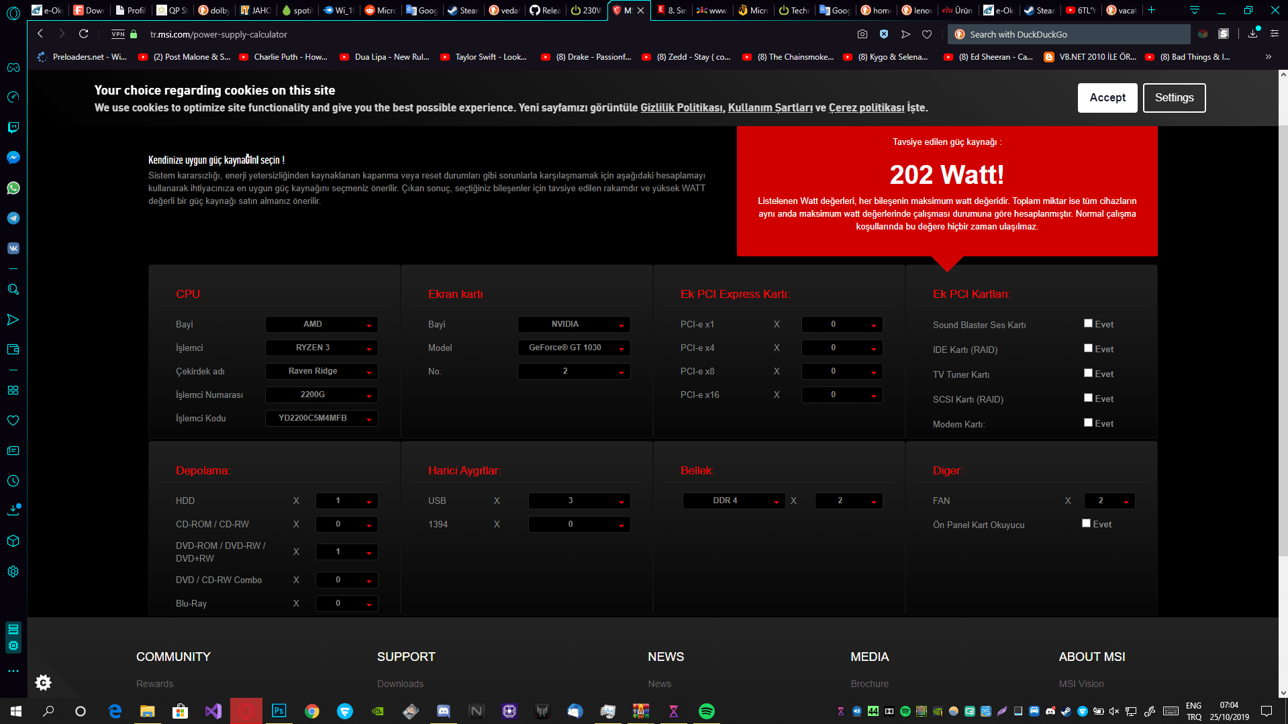Toggle the VPN badge in address bar
This screenshot has width=1288, height=724.
(118, 34)
